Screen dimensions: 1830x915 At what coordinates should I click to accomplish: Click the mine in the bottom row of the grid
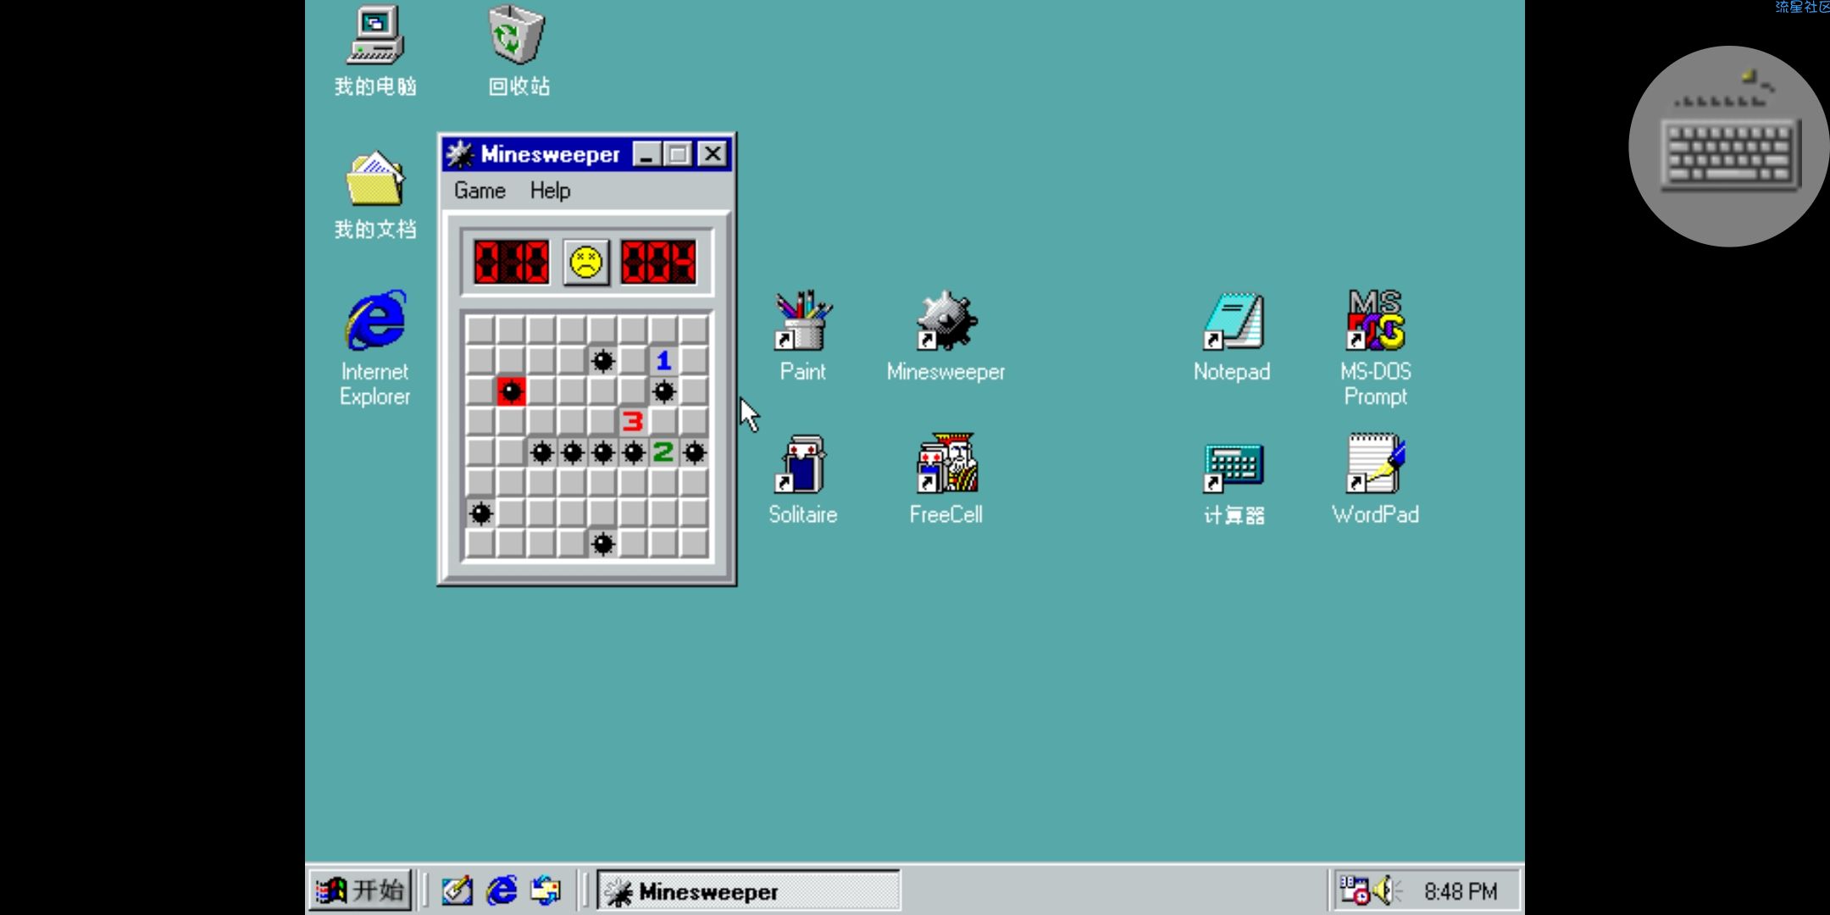pyautogui.click(x=602, y=544)
